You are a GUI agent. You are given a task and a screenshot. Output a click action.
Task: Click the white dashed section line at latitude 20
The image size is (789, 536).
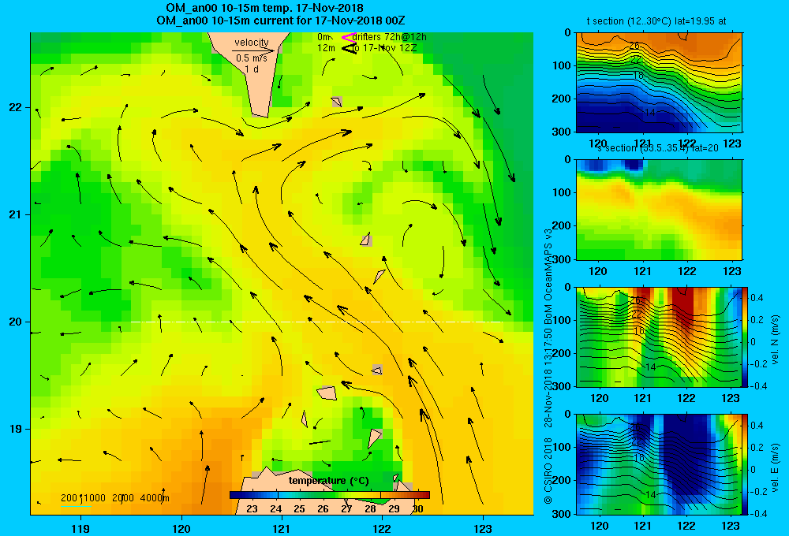click(317, 322)
